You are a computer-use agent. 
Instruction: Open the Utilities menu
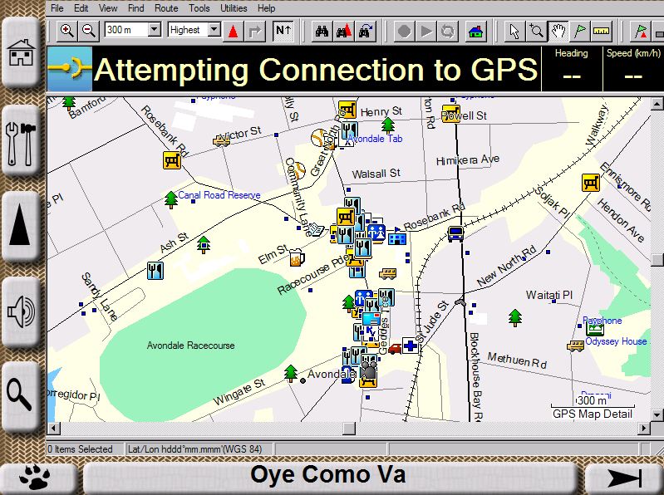[234, 7]
